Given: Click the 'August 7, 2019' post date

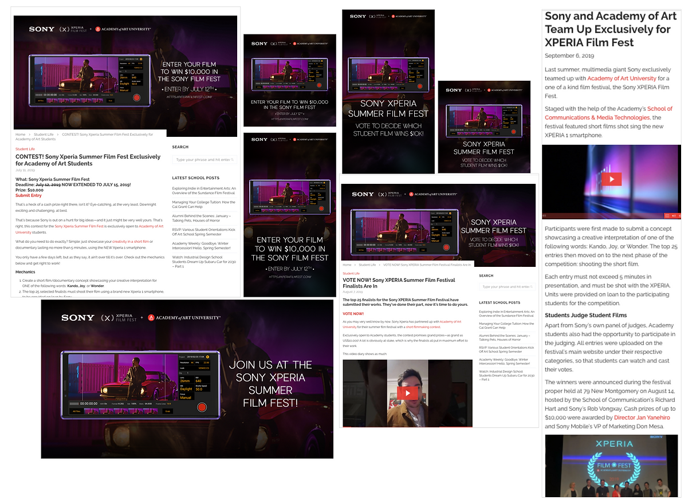Looking at the screenshot, I should [352, 292].
